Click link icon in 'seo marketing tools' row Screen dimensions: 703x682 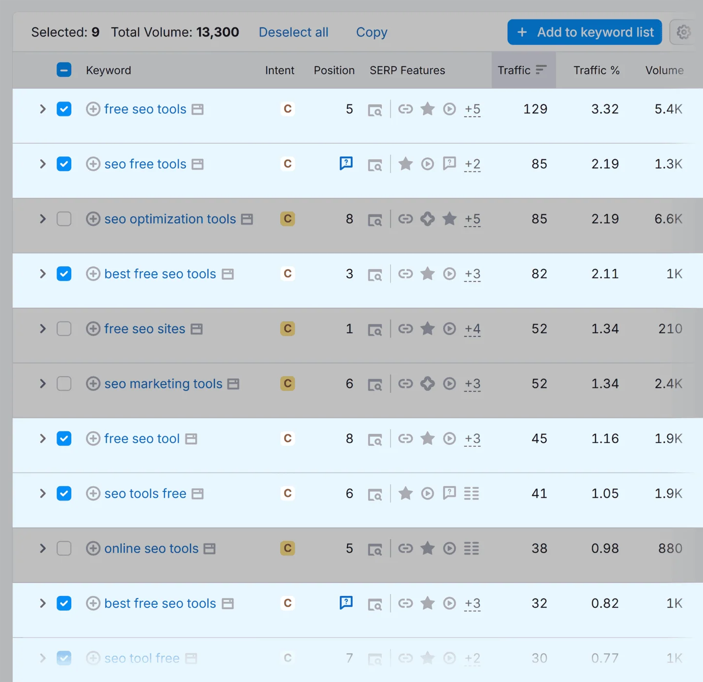pyautogui.click(x=405, y=384)
